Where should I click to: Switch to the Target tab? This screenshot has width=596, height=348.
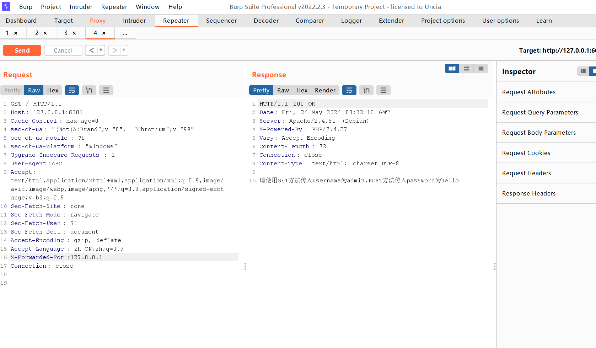(64, 21)
